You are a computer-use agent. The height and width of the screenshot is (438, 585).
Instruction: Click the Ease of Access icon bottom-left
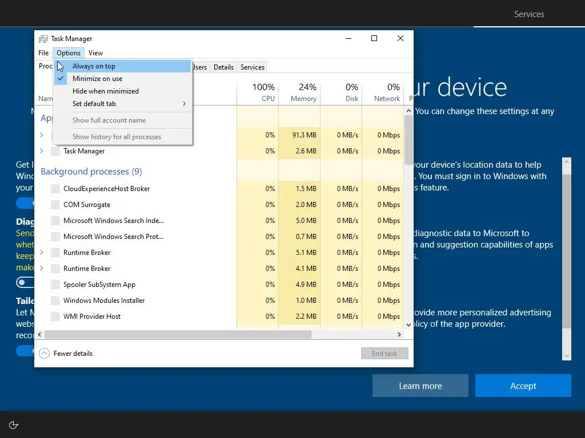(14, 425)
